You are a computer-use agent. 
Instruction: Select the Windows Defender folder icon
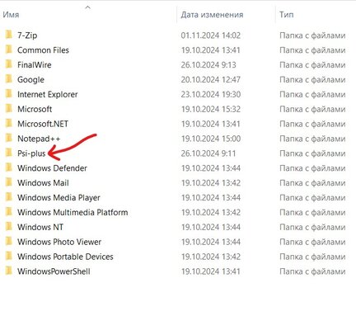click(9, 167)
